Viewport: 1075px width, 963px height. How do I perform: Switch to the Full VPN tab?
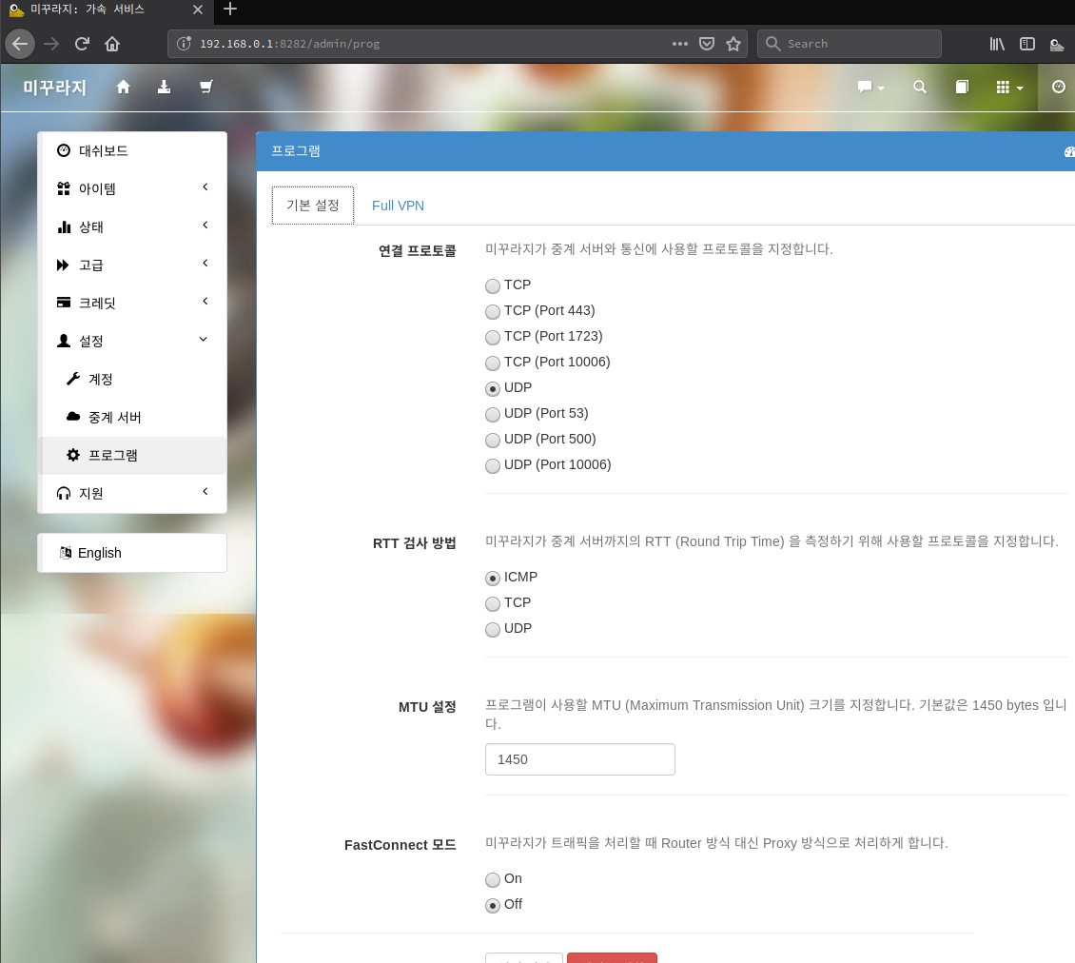[x=398, y=206]
